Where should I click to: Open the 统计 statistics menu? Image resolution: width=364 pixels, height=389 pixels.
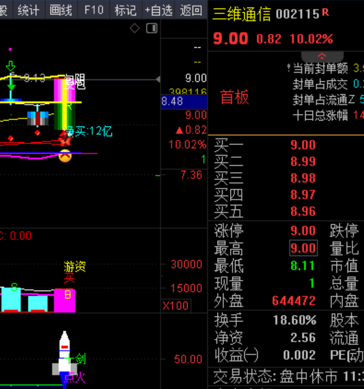click(x=28, y=10)
